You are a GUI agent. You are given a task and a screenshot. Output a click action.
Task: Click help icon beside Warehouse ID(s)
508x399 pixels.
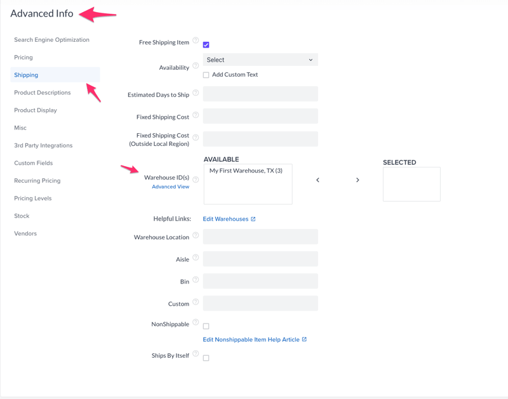click(x=196, y=180)
